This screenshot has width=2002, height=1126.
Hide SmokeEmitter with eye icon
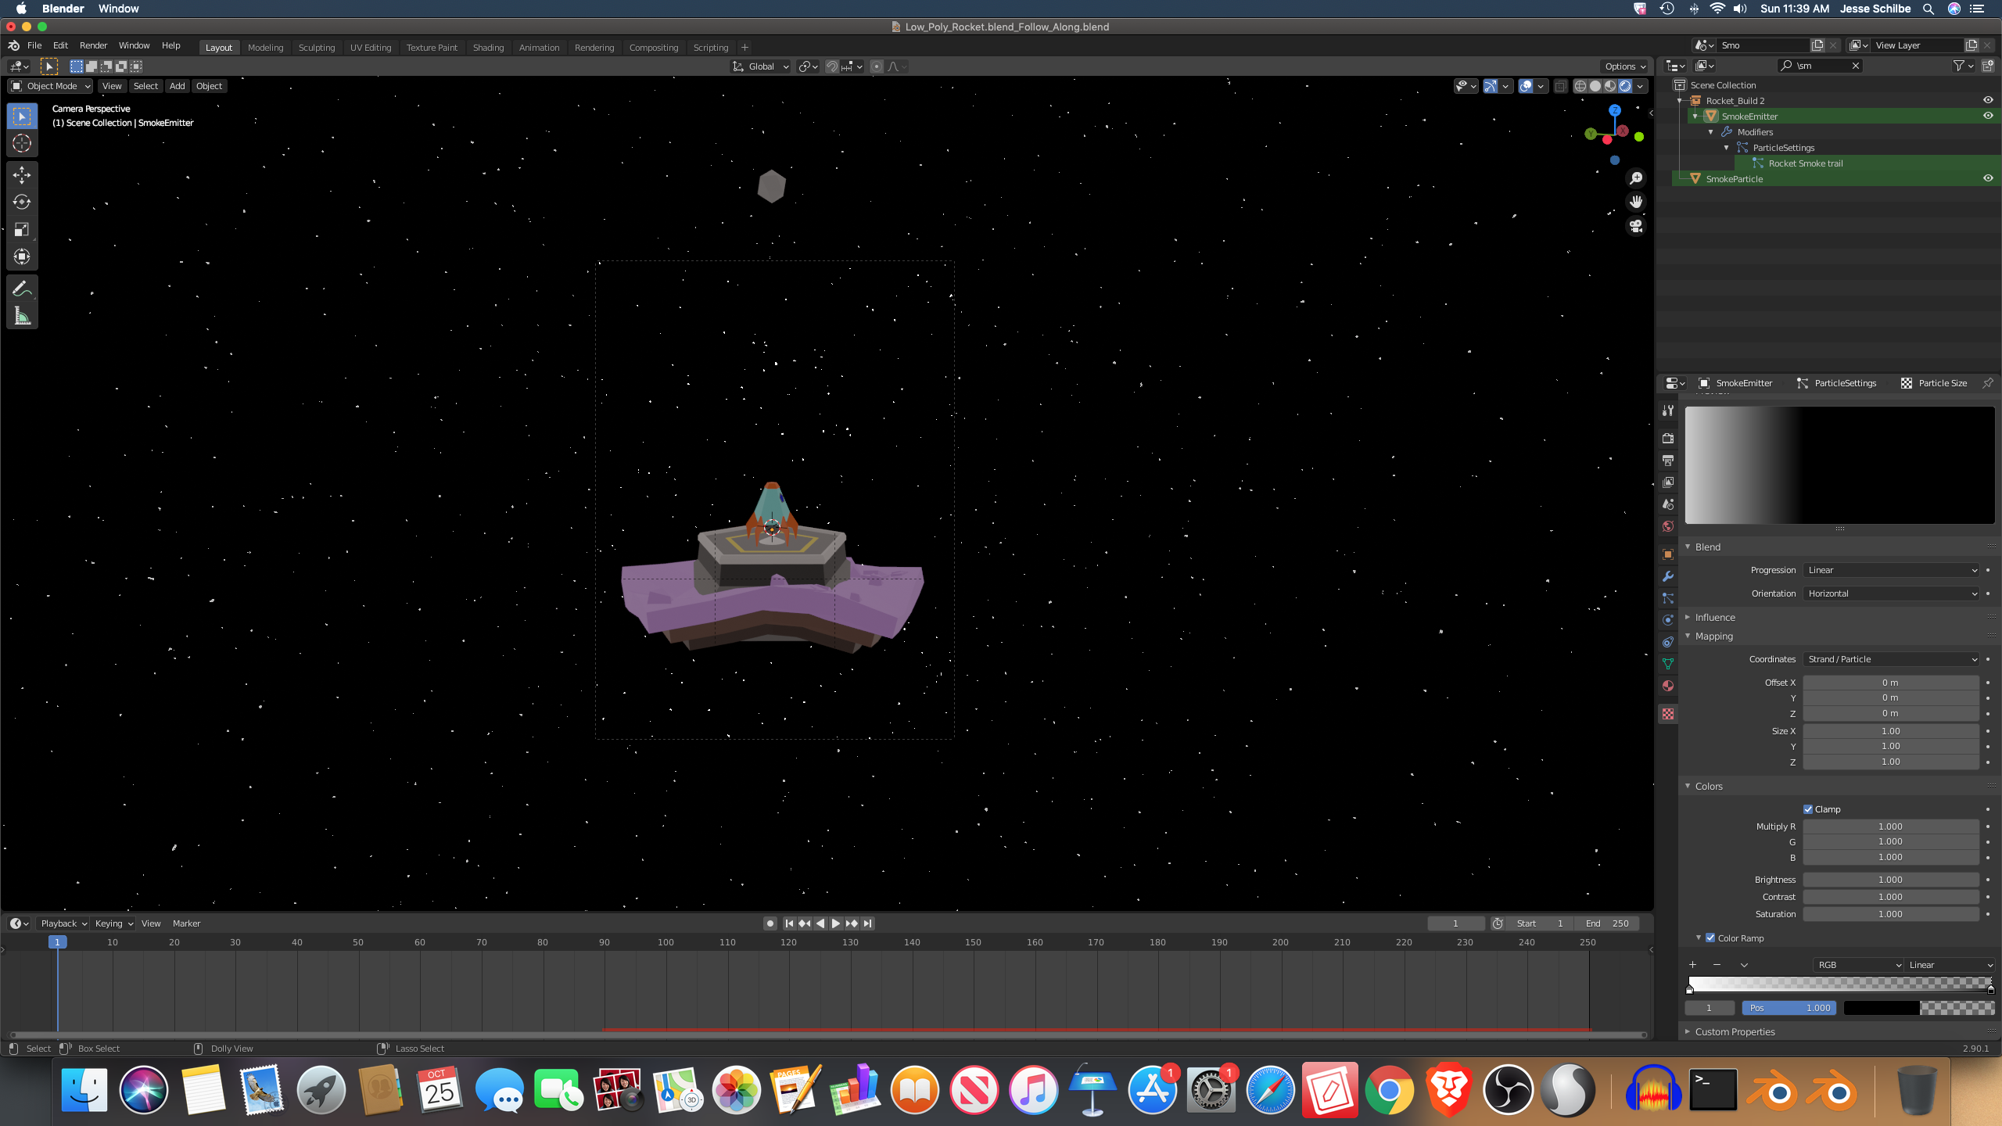[1987, 116]
